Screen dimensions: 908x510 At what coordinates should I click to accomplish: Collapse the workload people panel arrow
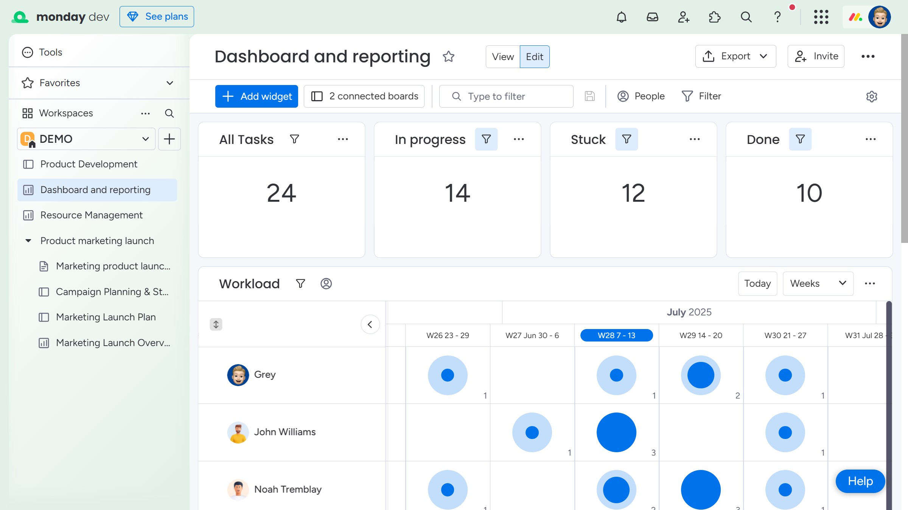click(370, 324)
